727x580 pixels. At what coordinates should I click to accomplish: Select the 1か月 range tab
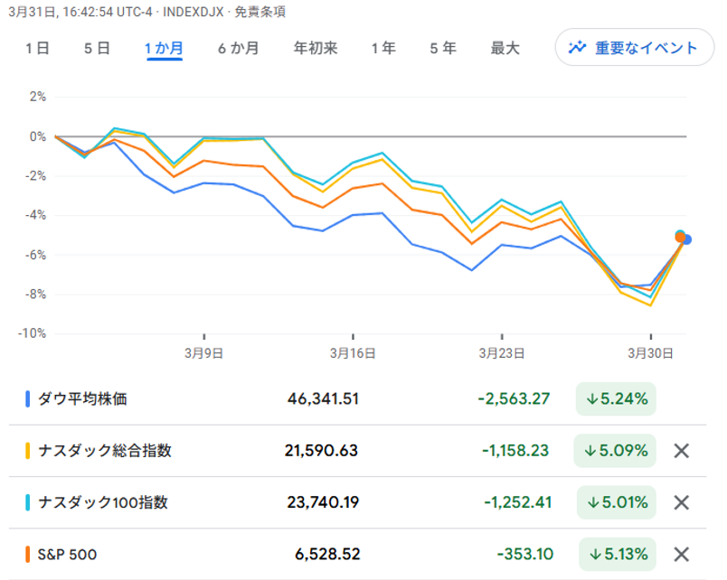164,49
